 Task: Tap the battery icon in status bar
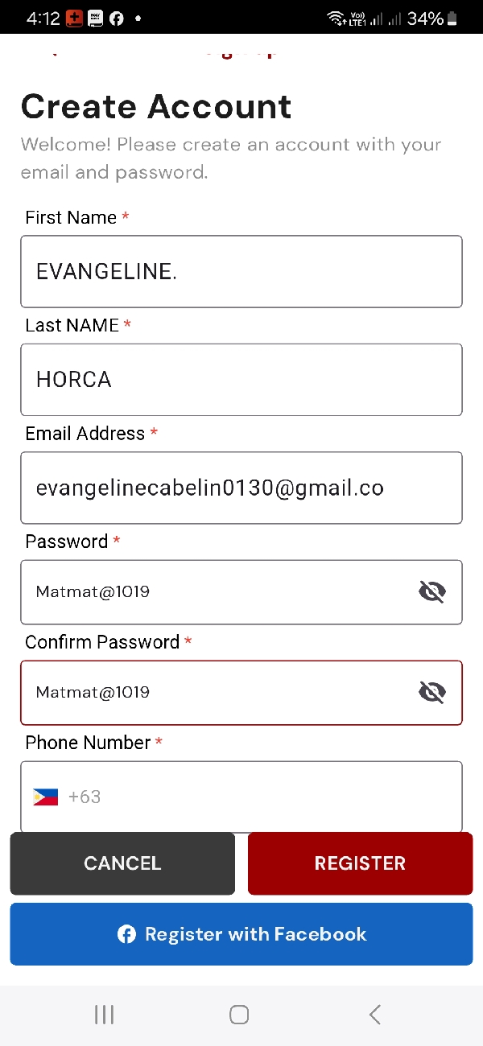(452, 19)
